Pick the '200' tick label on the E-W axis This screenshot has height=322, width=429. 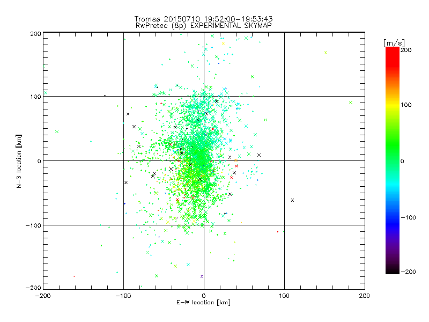point(365,296)
